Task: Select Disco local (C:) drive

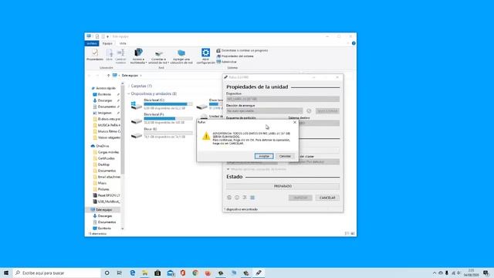Action: [x=161, y=104]
